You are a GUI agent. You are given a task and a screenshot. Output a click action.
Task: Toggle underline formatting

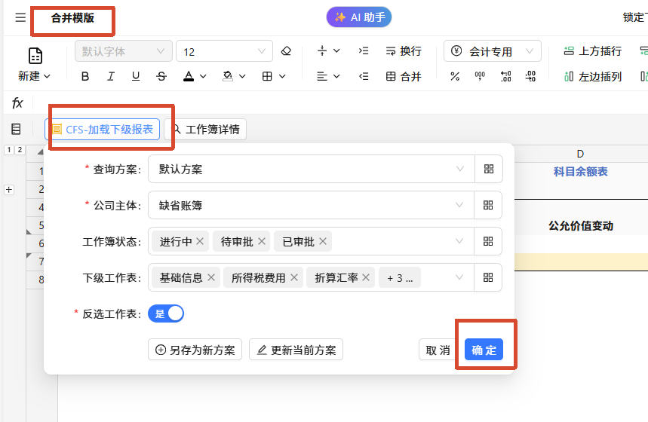coord(136,76)
